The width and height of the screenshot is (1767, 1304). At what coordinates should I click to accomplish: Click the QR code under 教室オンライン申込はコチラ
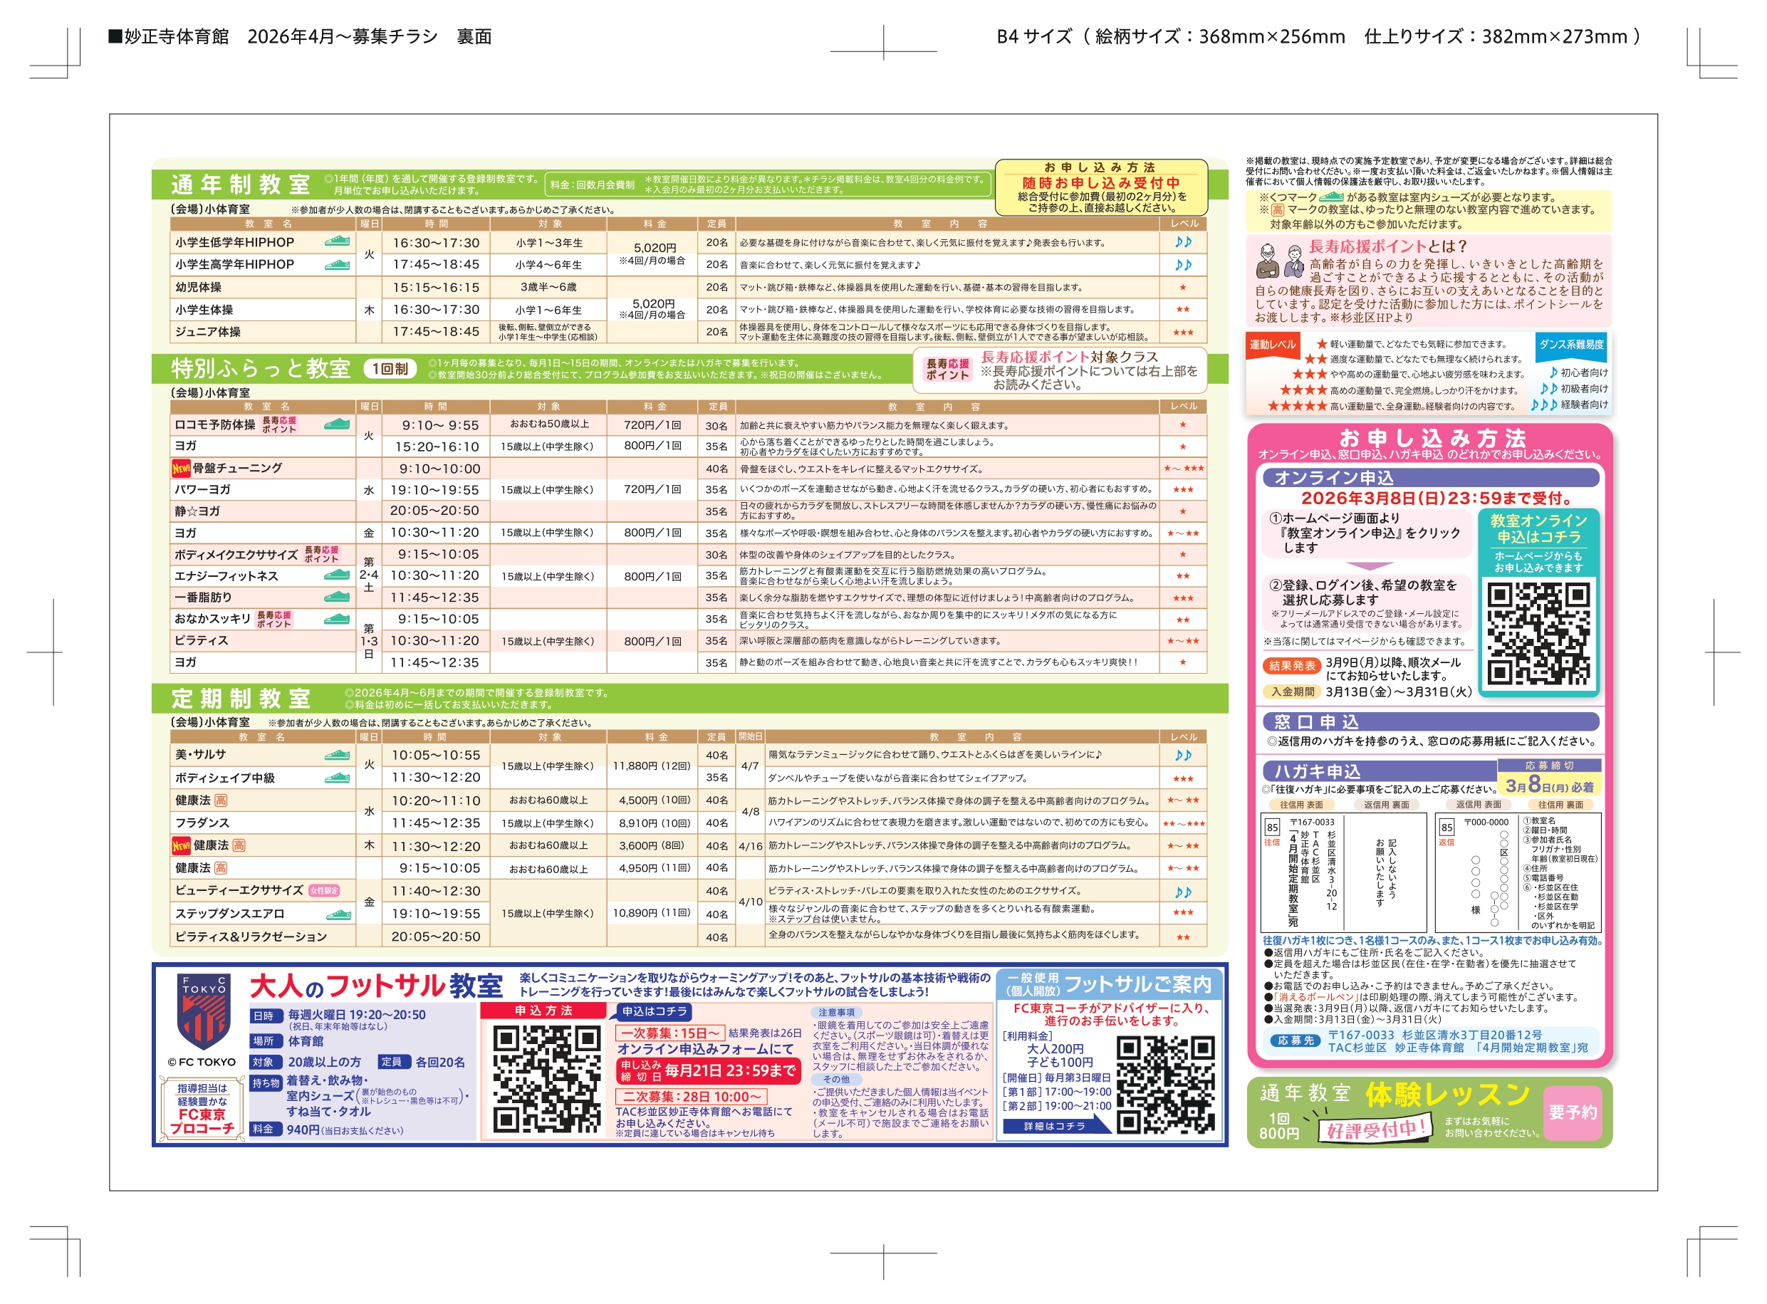coord(1538,633)
